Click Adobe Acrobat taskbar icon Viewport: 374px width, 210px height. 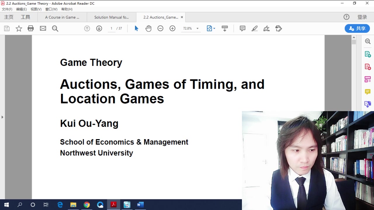coord(113,205)
